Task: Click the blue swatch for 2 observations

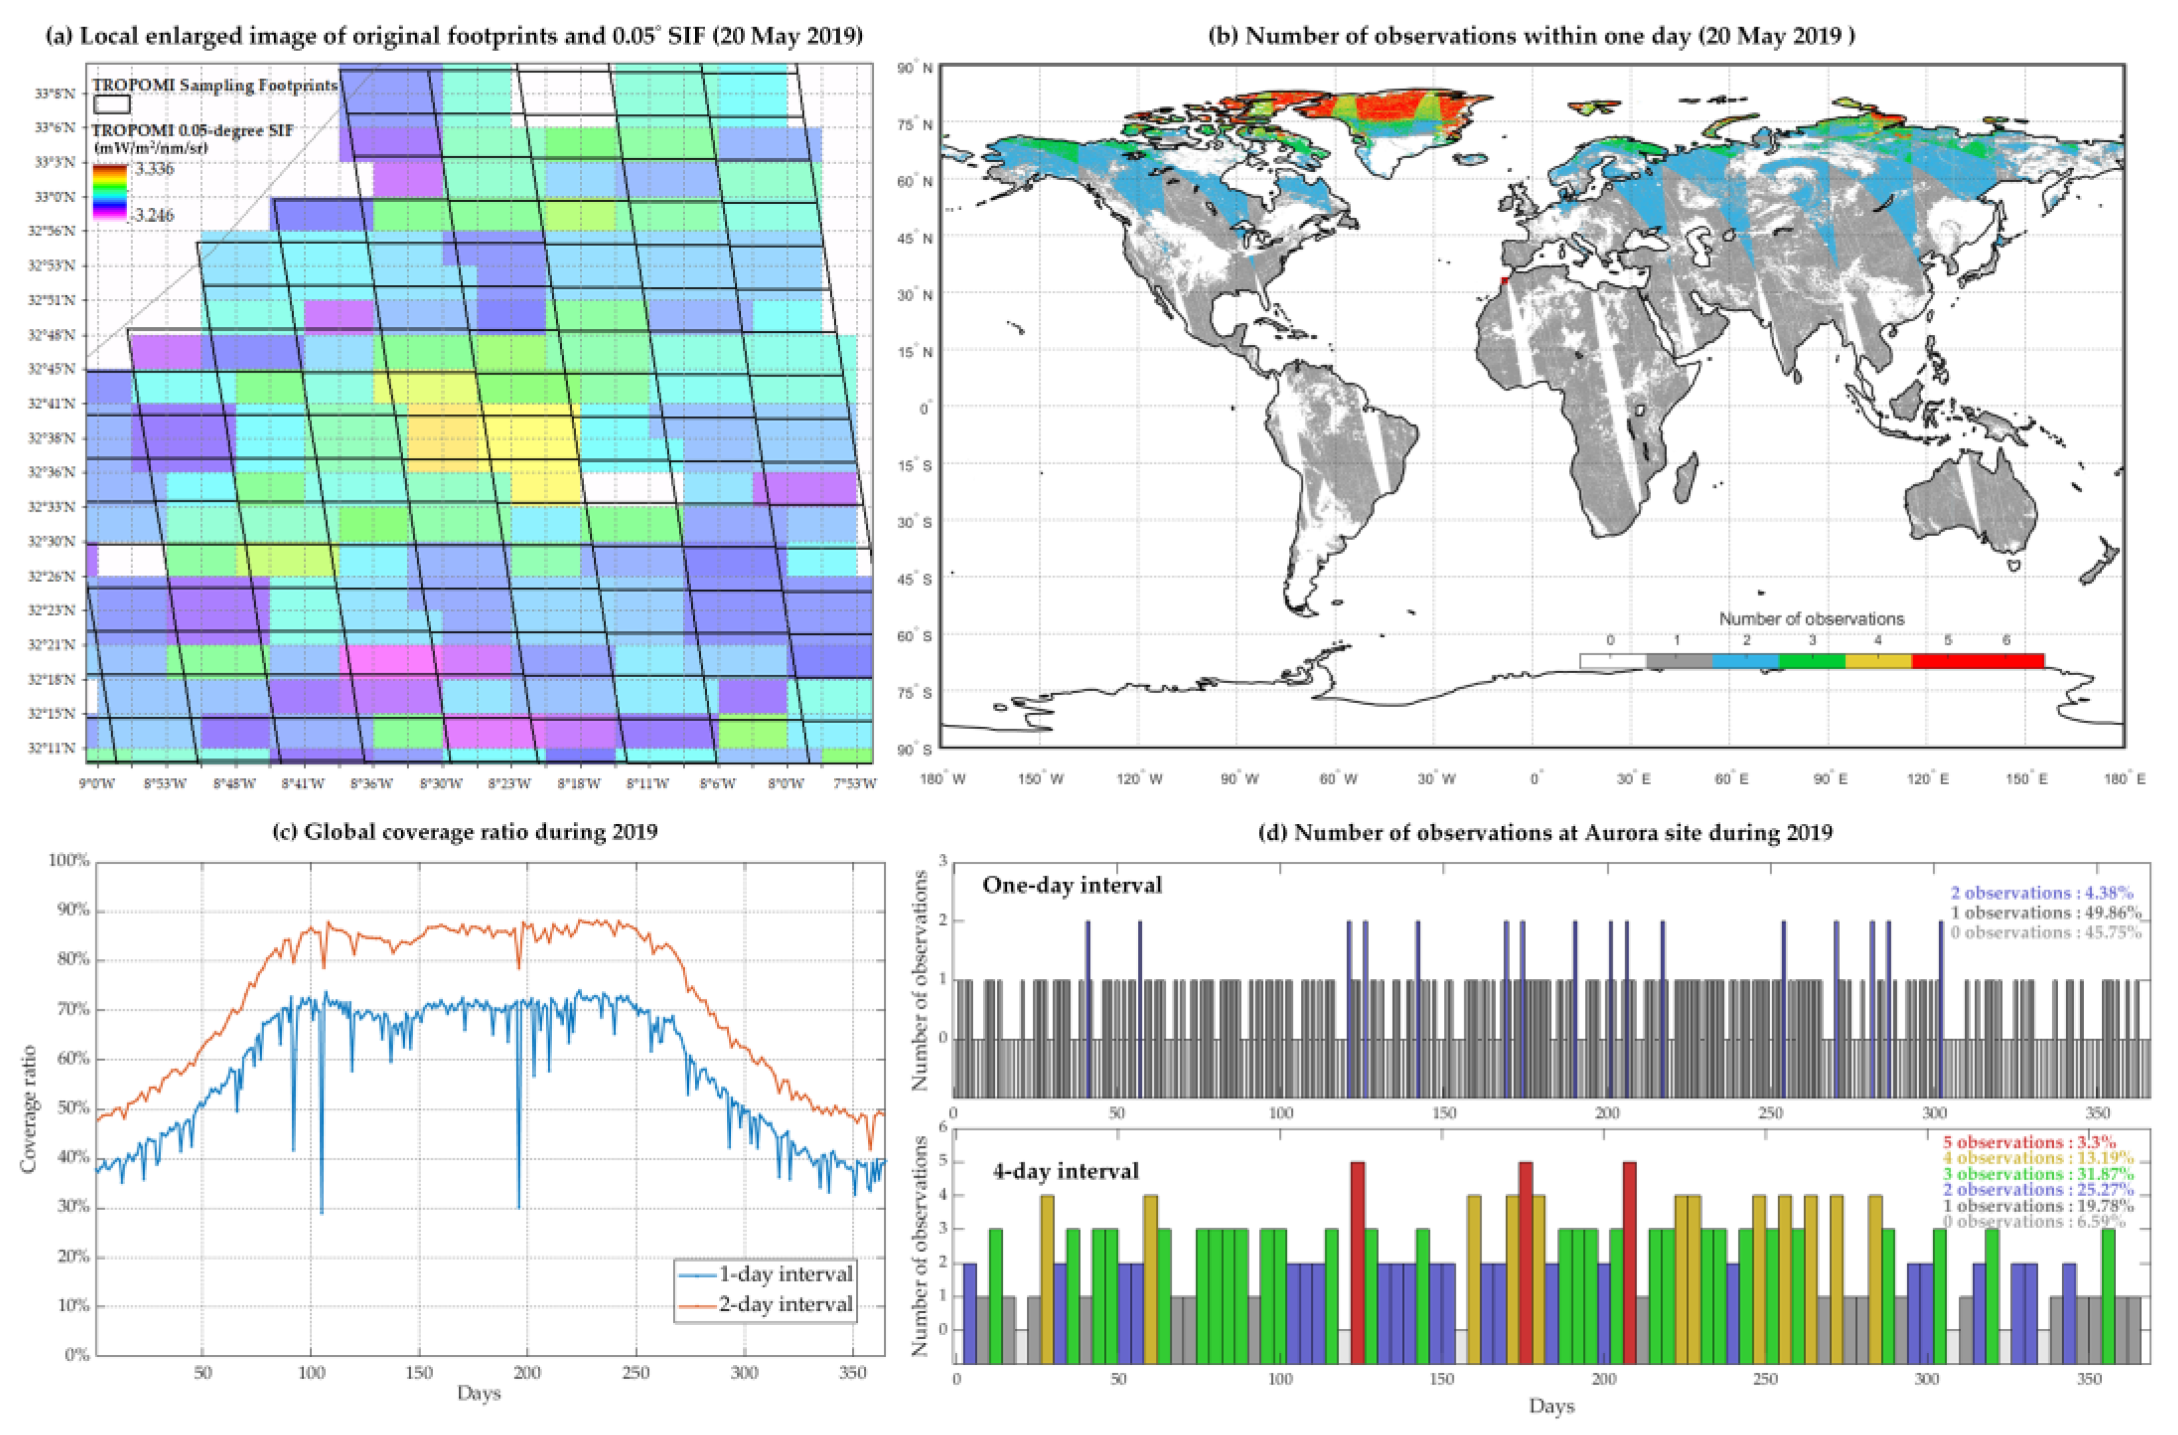Action: click(x=1745, y=661)
